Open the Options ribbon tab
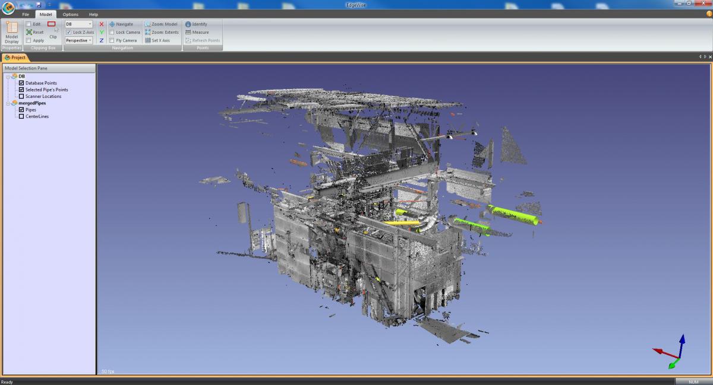713x385 pixels. click(70, 14)
